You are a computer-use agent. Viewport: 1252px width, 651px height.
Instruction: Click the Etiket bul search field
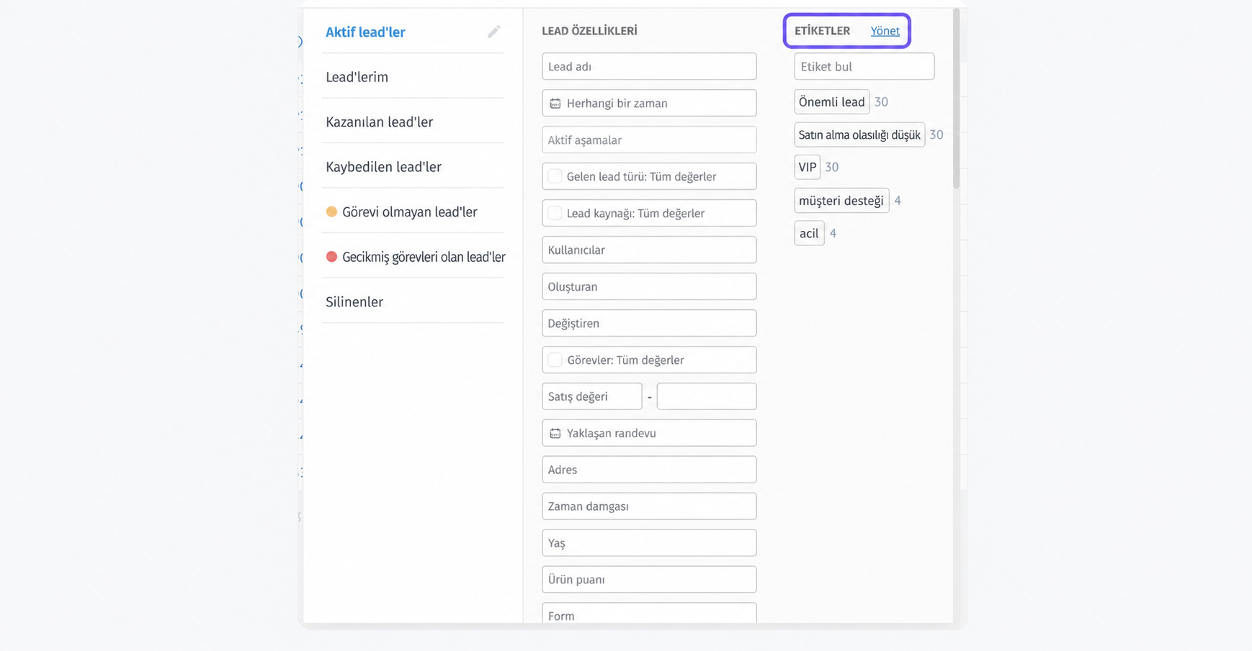click(864, 66)
